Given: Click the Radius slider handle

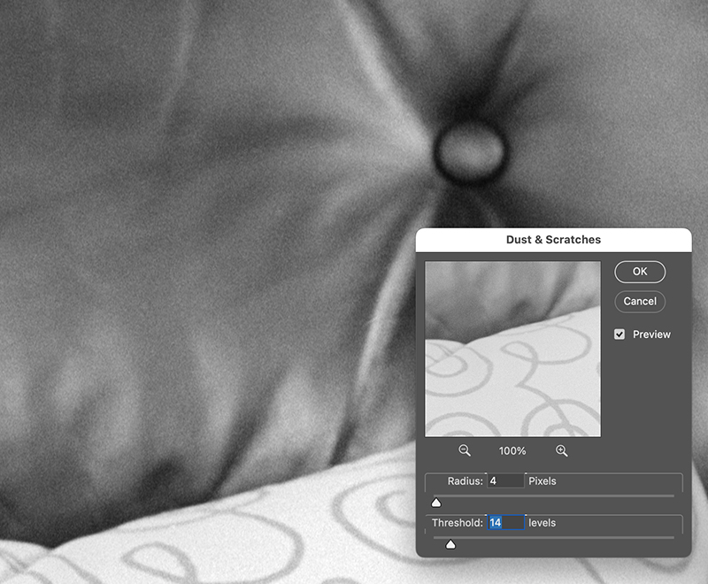Looking at the screenshot, I should point(435,502).
